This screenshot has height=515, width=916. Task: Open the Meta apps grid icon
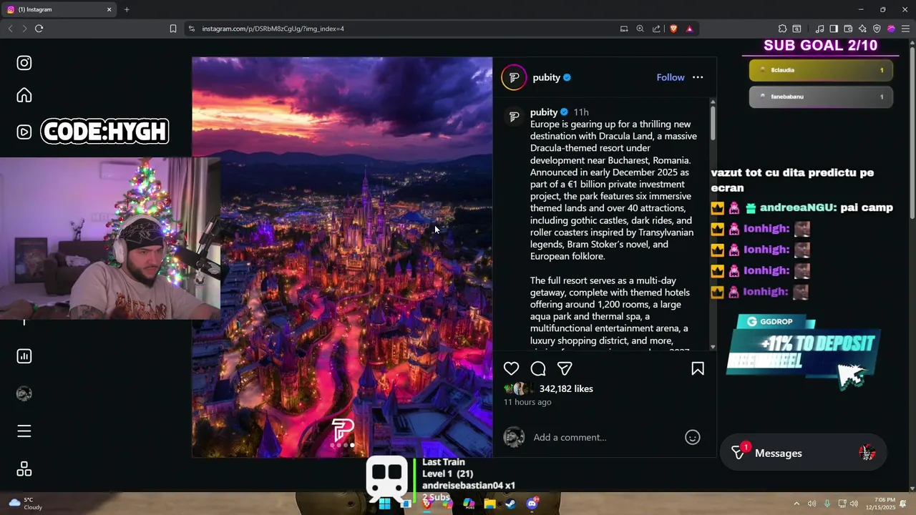(x=24, y=469)
